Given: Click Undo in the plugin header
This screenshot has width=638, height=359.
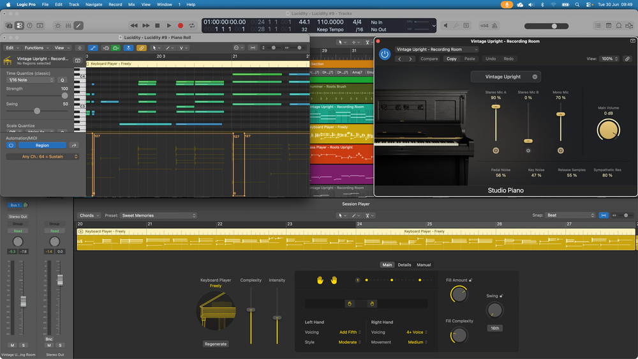Looking at the screenshot, I should coord(491,59).
